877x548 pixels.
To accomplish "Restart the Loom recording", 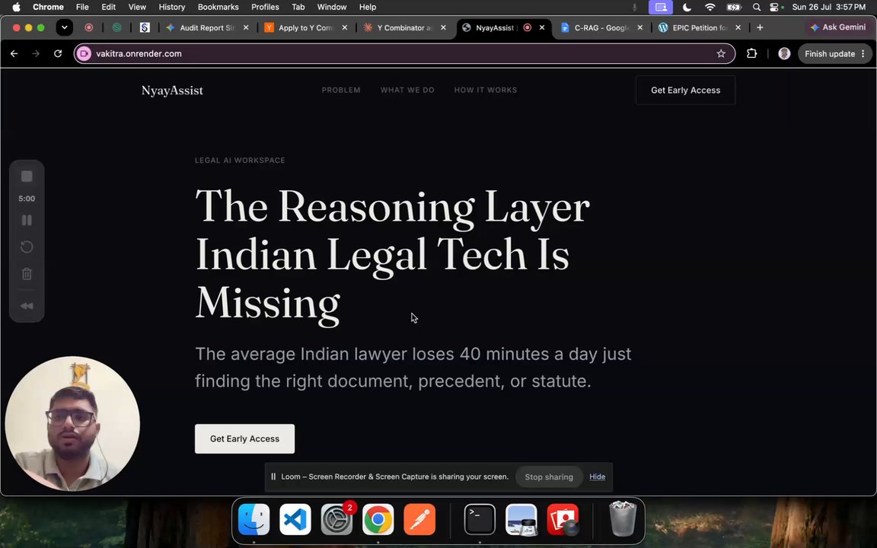I will pyautogui.click(x=27, y=247).
